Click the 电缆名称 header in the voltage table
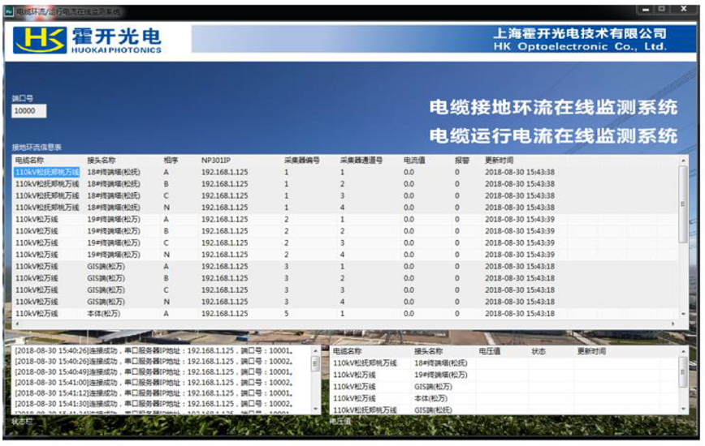 tap(347, 351)
